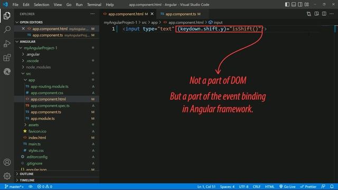The image size is (338, 190).
Task: Click Prettier status bar item
Action: (x=308, y=186)
